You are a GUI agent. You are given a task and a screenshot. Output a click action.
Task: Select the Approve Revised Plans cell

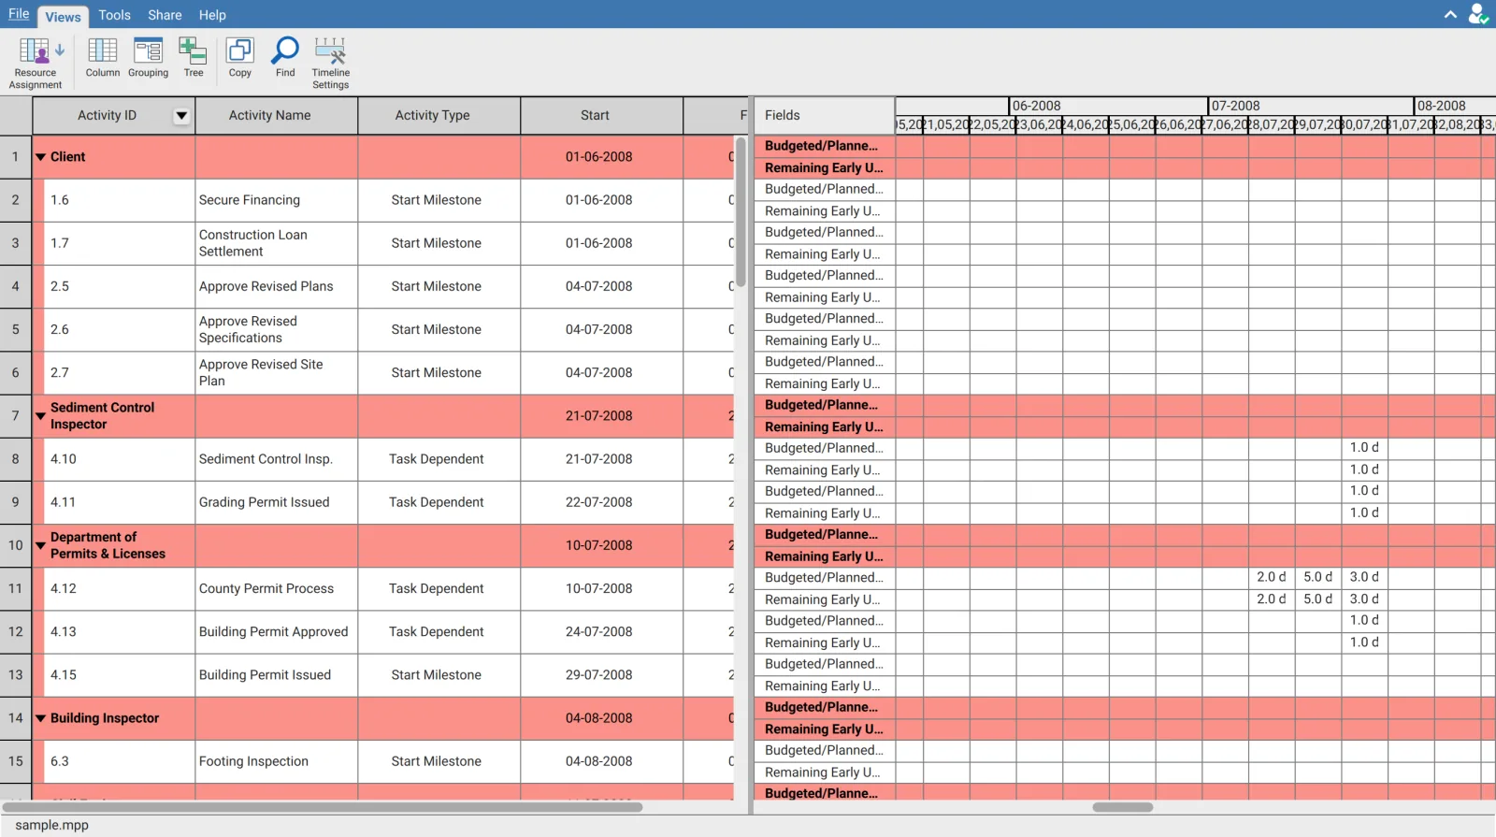pyautogui.click(x=277, y=286)
